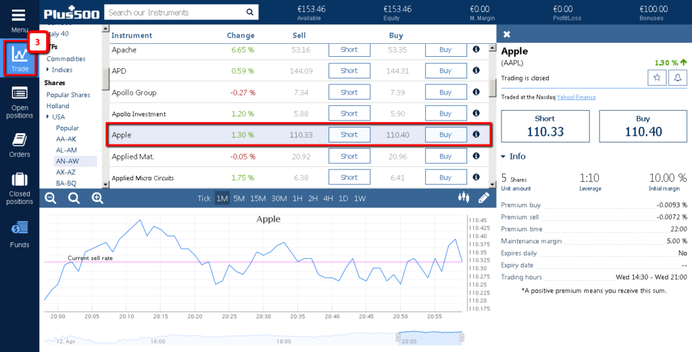Viewport: 692px width, 352px height.
Task: Short the Apple row instrument
Action: click(x=349, y=134)
